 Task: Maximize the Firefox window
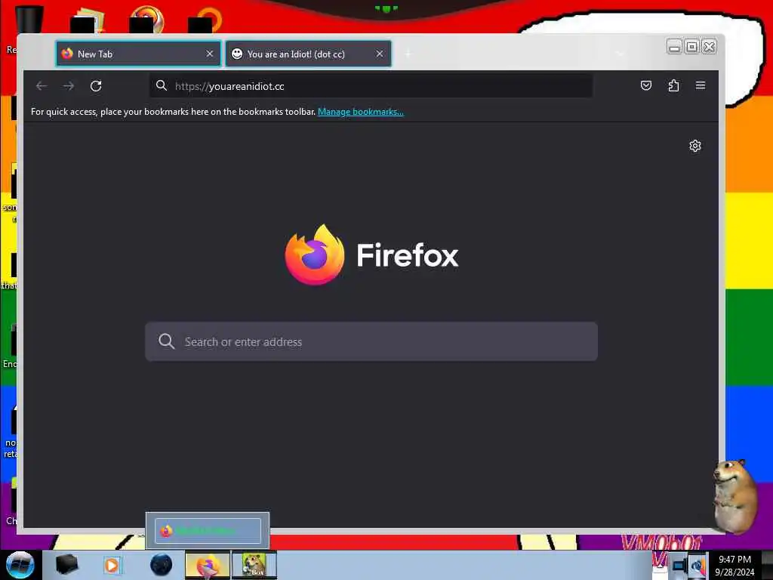pyautogui.click(x=691, y=47)
